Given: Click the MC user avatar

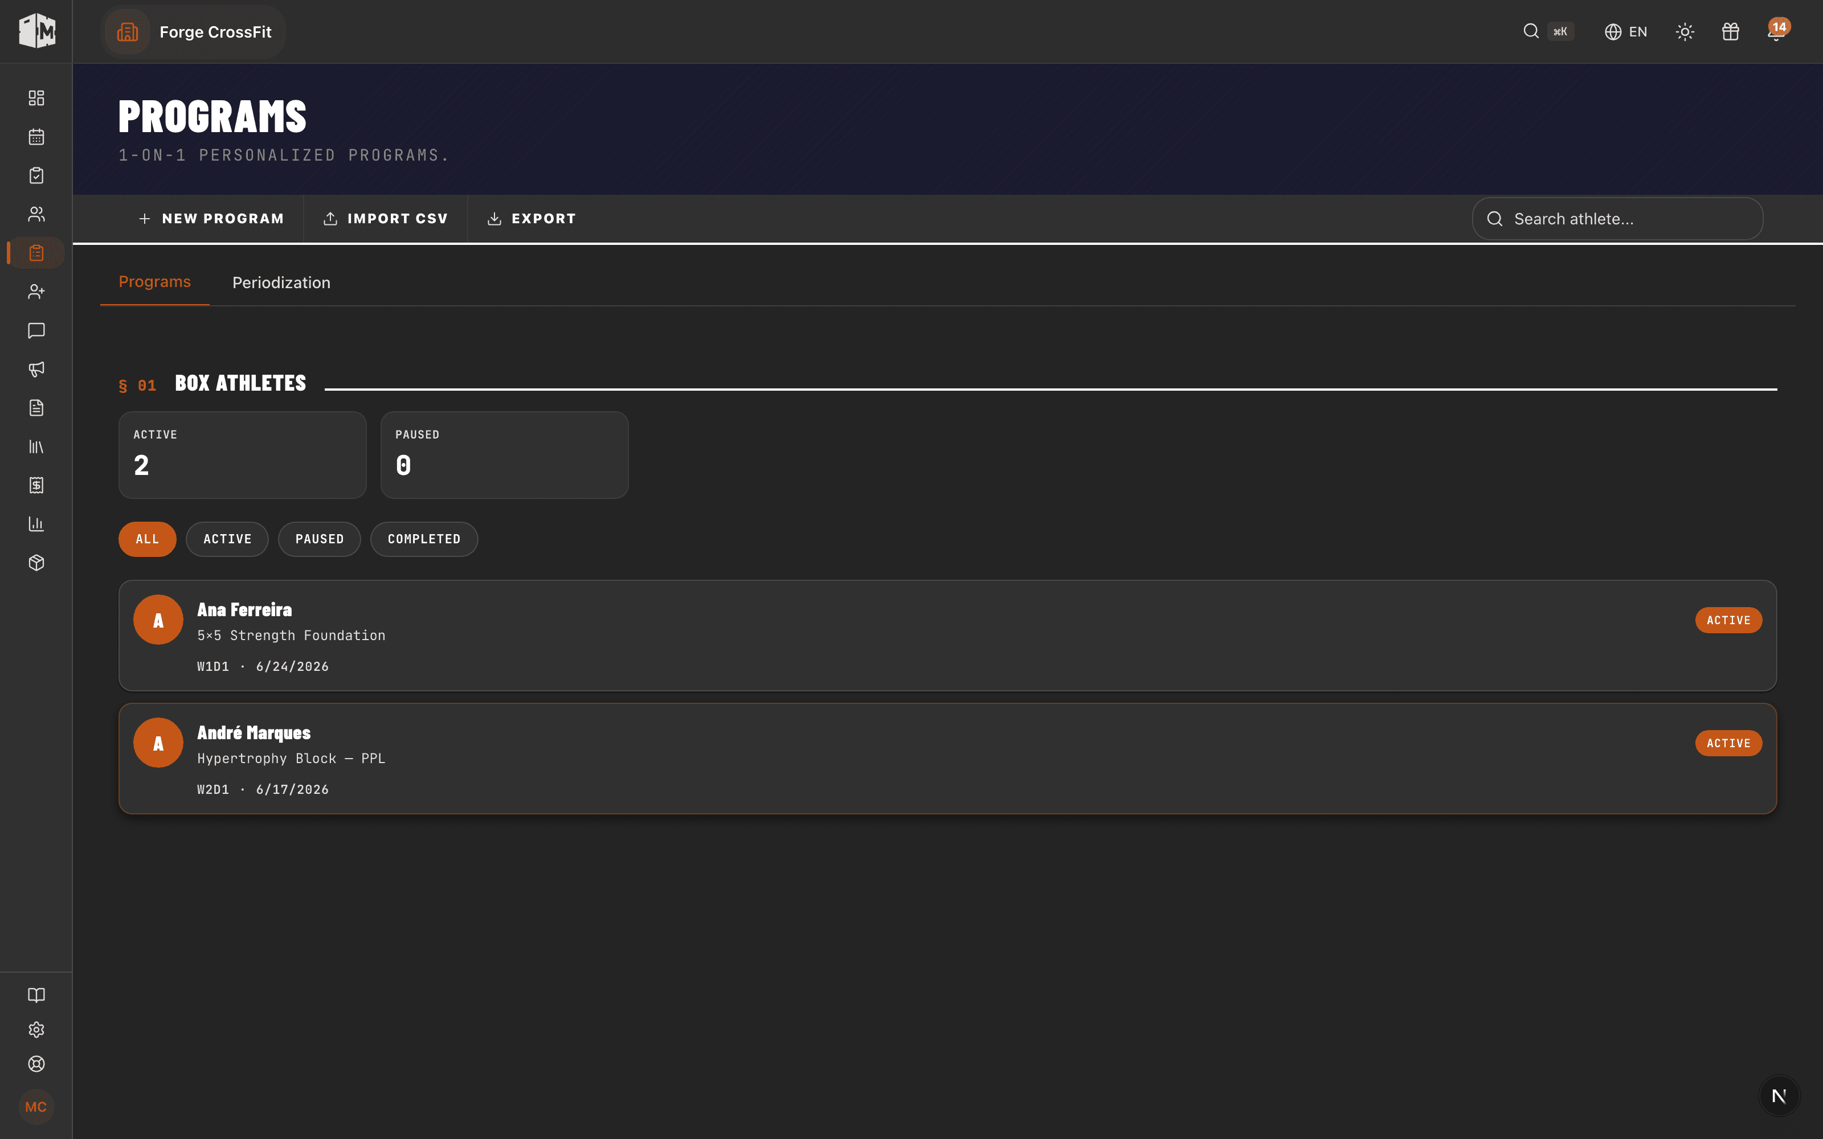Looking at the screenshot, I should (x=36, y=1107).
